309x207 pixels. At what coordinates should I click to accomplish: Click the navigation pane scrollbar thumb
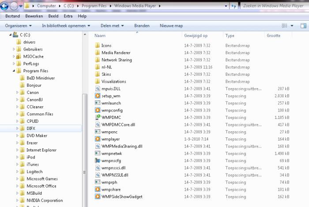(x=85, y=150)
